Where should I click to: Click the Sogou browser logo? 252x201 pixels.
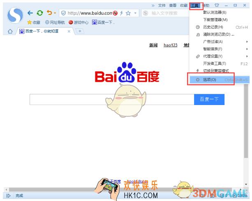[15, 16]
